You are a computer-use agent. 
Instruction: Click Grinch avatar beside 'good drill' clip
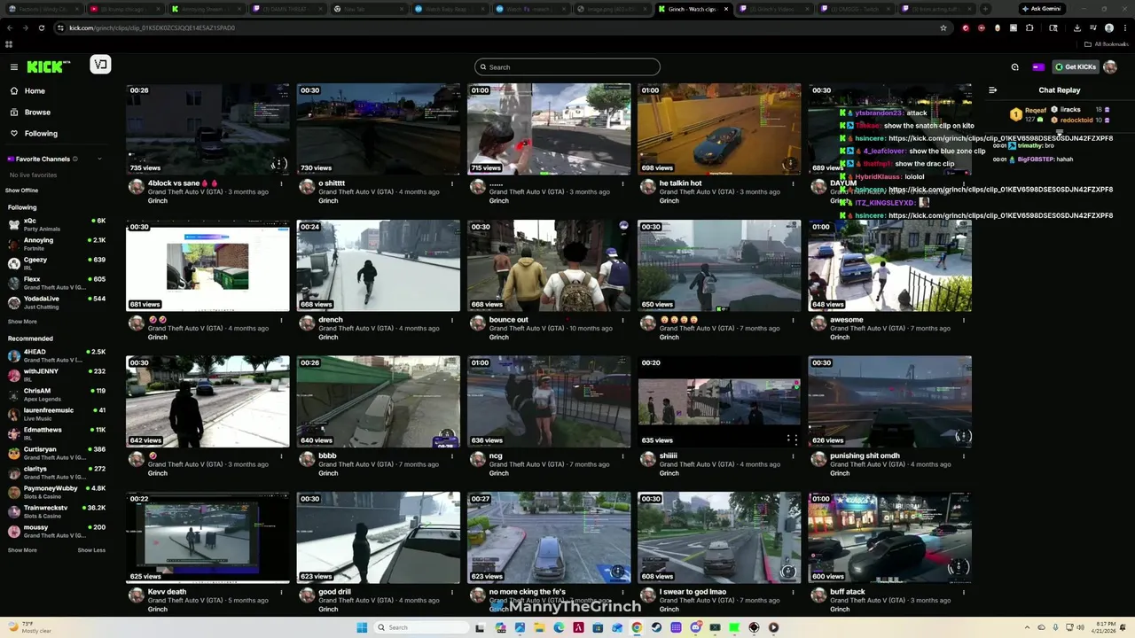point(307,595)
